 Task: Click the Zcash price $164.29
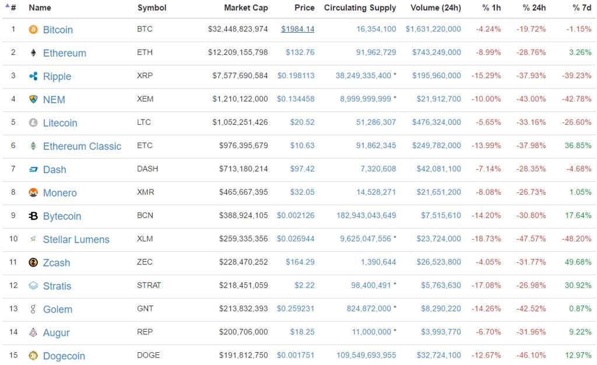(300, 262)
